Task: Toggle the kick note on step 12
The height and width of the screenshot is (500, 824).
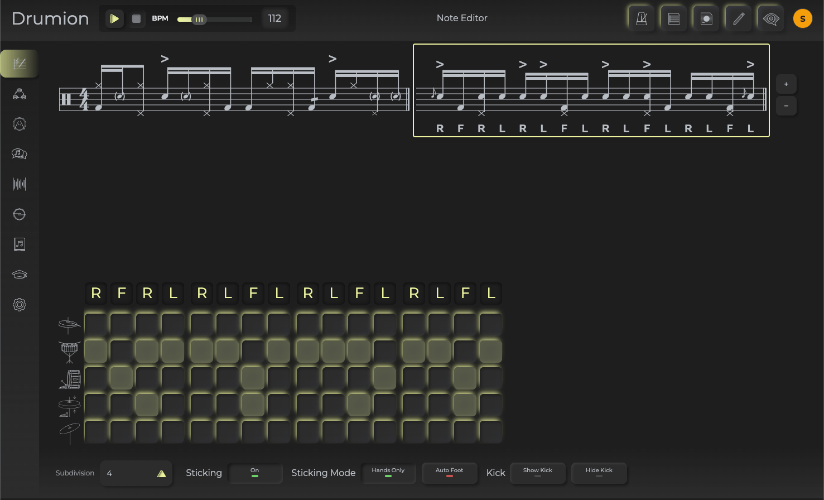Action: click(x=384, y=378)
